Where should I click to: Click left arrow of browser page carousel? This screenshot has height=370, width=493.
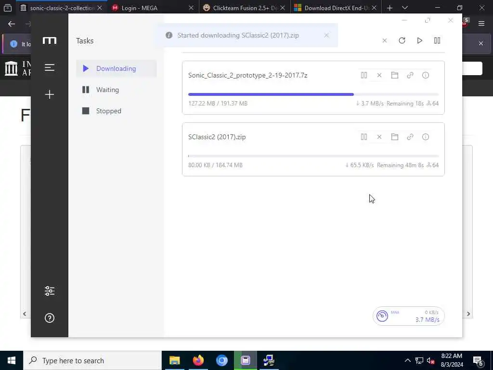(25, 314)
